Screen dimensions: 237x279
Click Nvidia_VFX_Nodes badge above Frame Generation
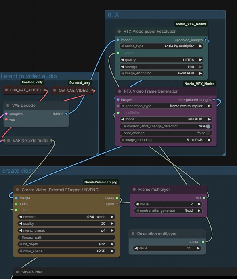pyautogui.click(x=199, y=84)
